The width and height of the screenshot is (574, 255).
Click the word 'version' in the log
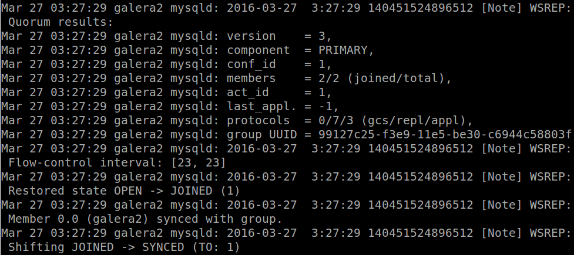[251, 36]
